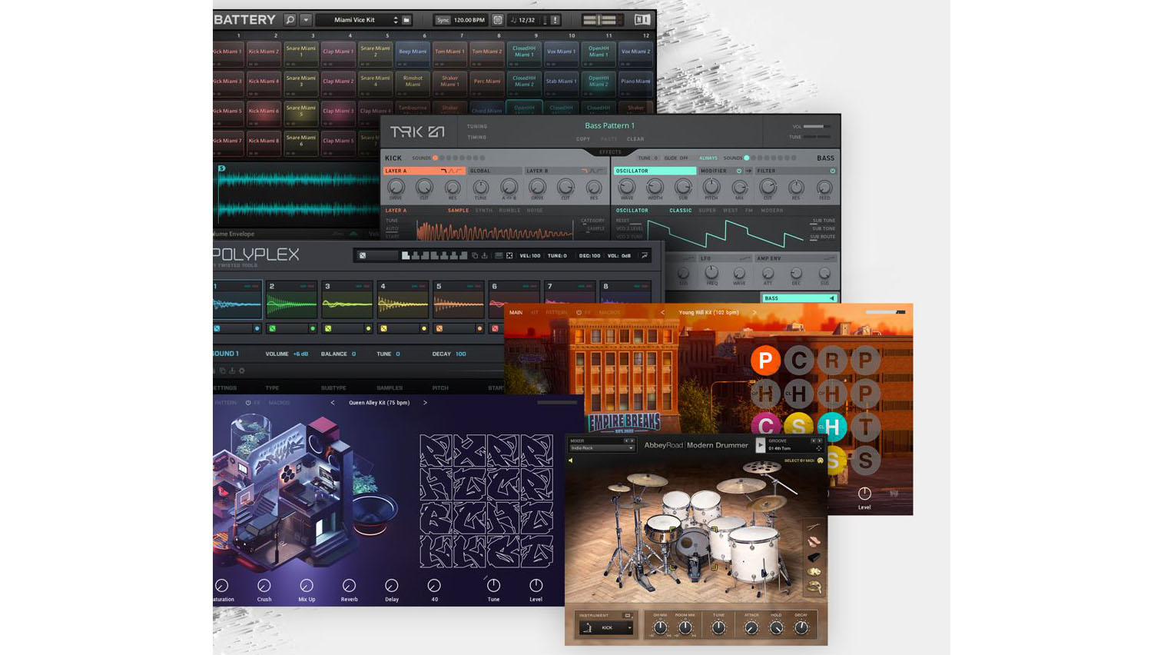Click the warning exclamation icon in Battery
Image resolution: width=1164 pixels, height=655 pixels.
[x=555, y=20]
